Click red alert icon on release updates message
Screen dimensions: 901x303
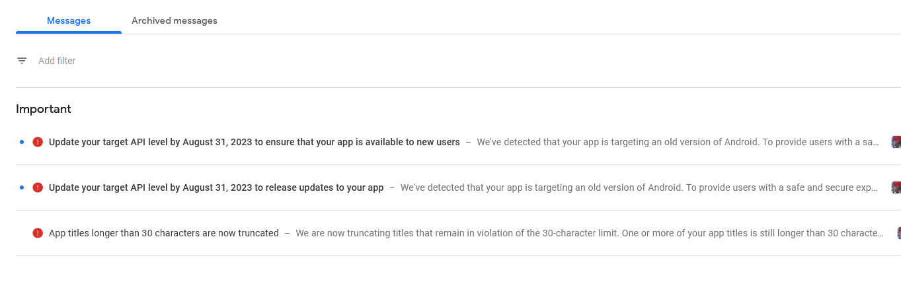point(38,187)
